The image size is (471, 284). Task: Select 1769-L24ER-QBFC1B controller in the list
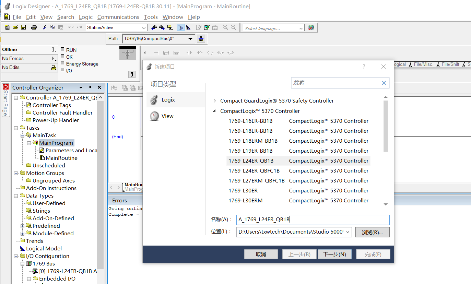click(x=298, y=171)
